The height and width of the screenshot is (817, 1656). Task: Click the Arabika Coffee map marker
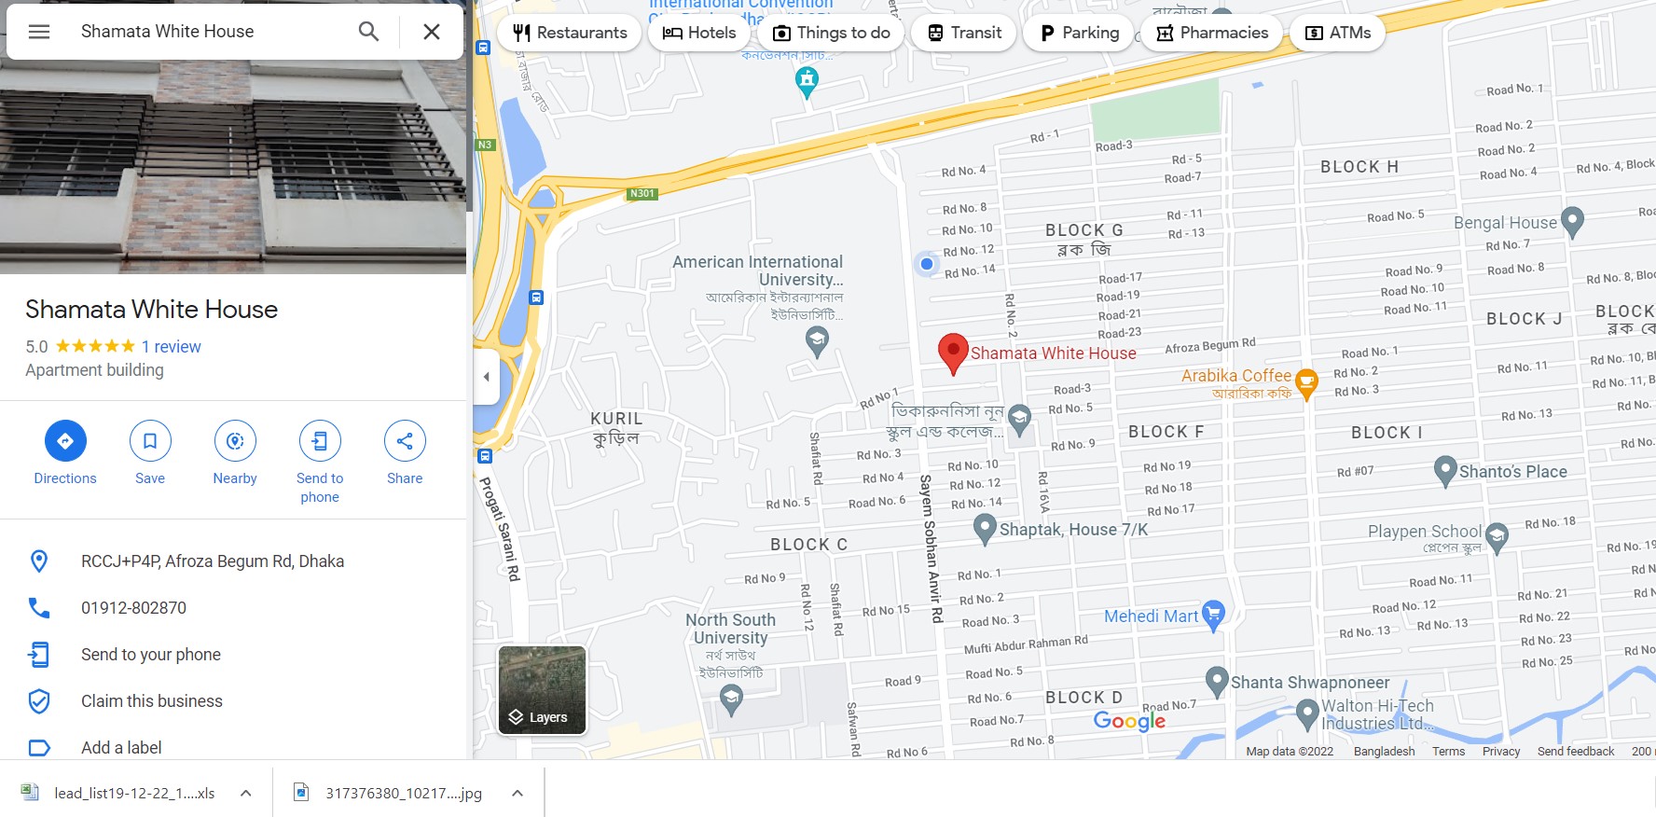(1306, 382)
